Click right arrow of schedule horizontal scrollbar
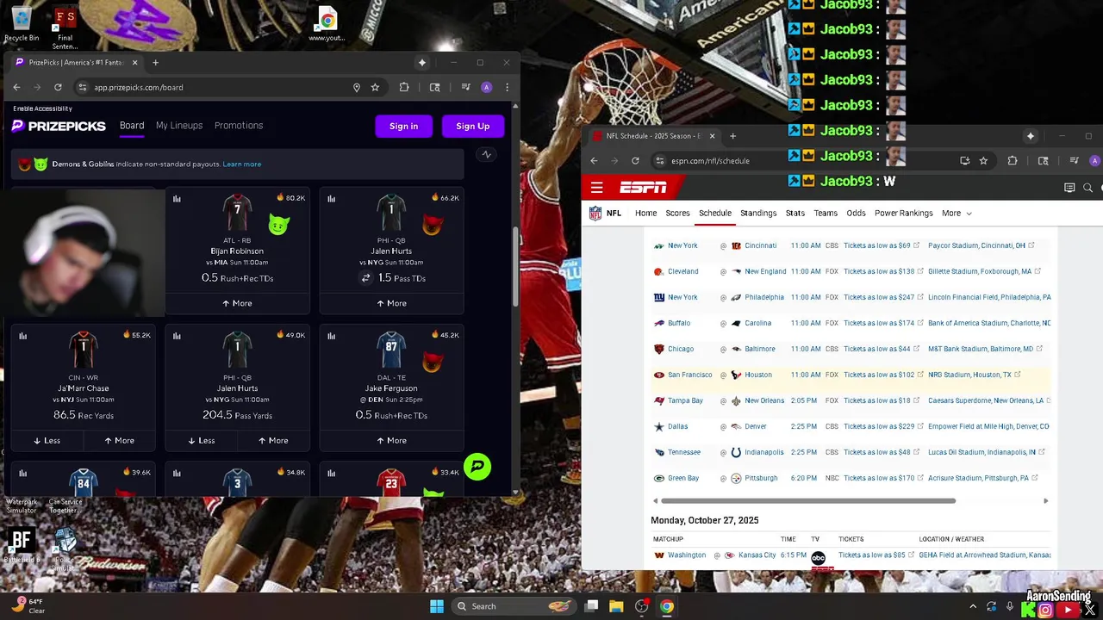 1045,500
